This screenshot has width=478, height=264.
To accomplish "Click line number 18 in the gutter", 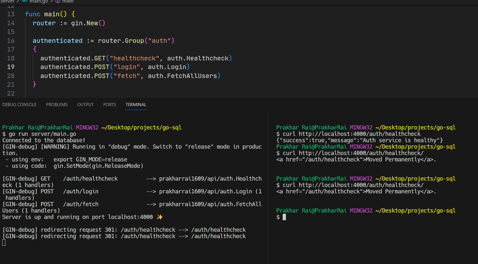I will (x=11, y=58).
